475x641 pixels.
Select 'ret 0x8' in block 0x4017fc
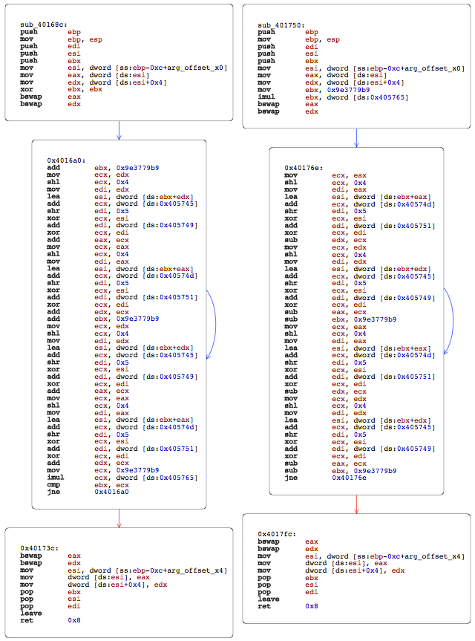pos(287,606)
